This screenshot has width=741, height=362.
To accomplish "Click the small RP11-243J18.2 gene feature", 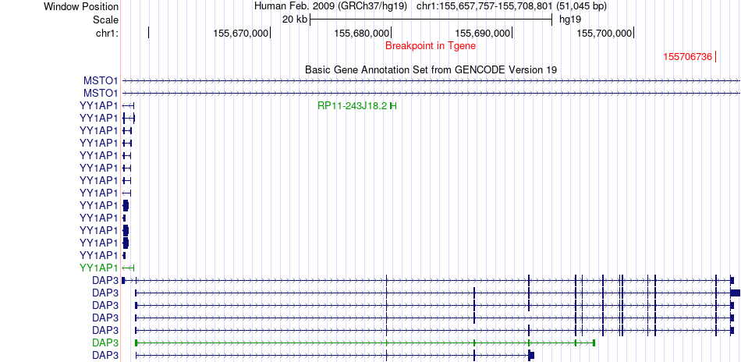I will tap(393, 105).
